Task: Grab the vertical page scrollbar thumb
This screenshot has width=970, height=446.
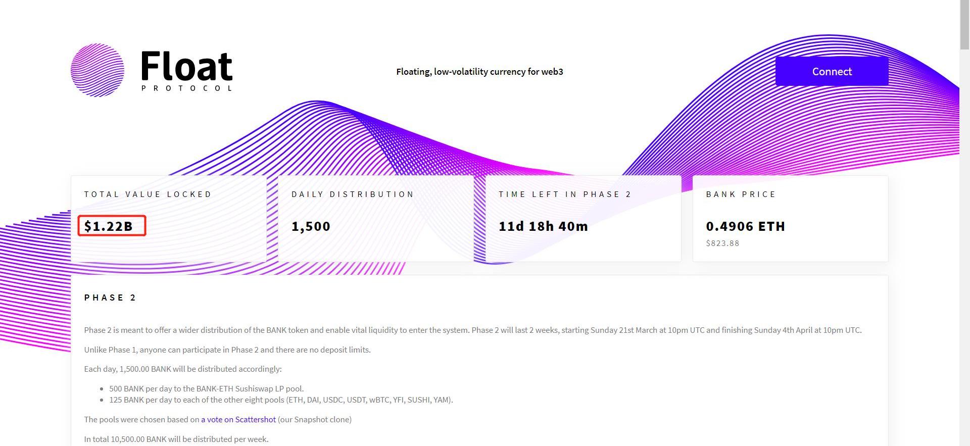Action: pos(964,25)
